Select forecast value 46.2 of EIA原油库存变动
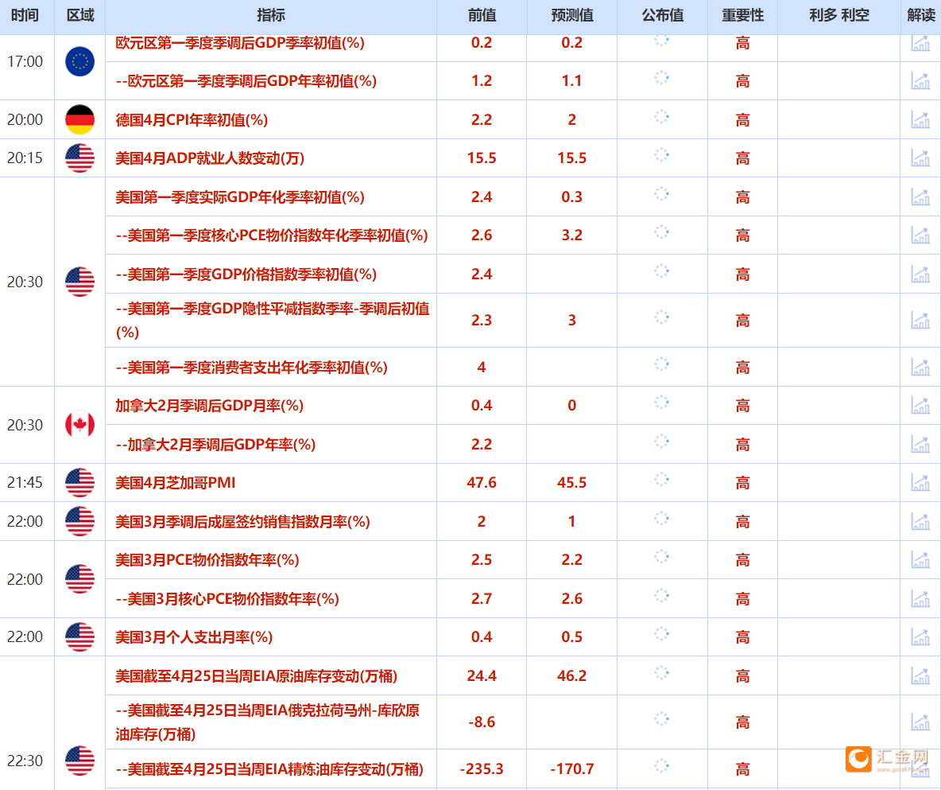The image size is (941, 790). coord(572,676)
